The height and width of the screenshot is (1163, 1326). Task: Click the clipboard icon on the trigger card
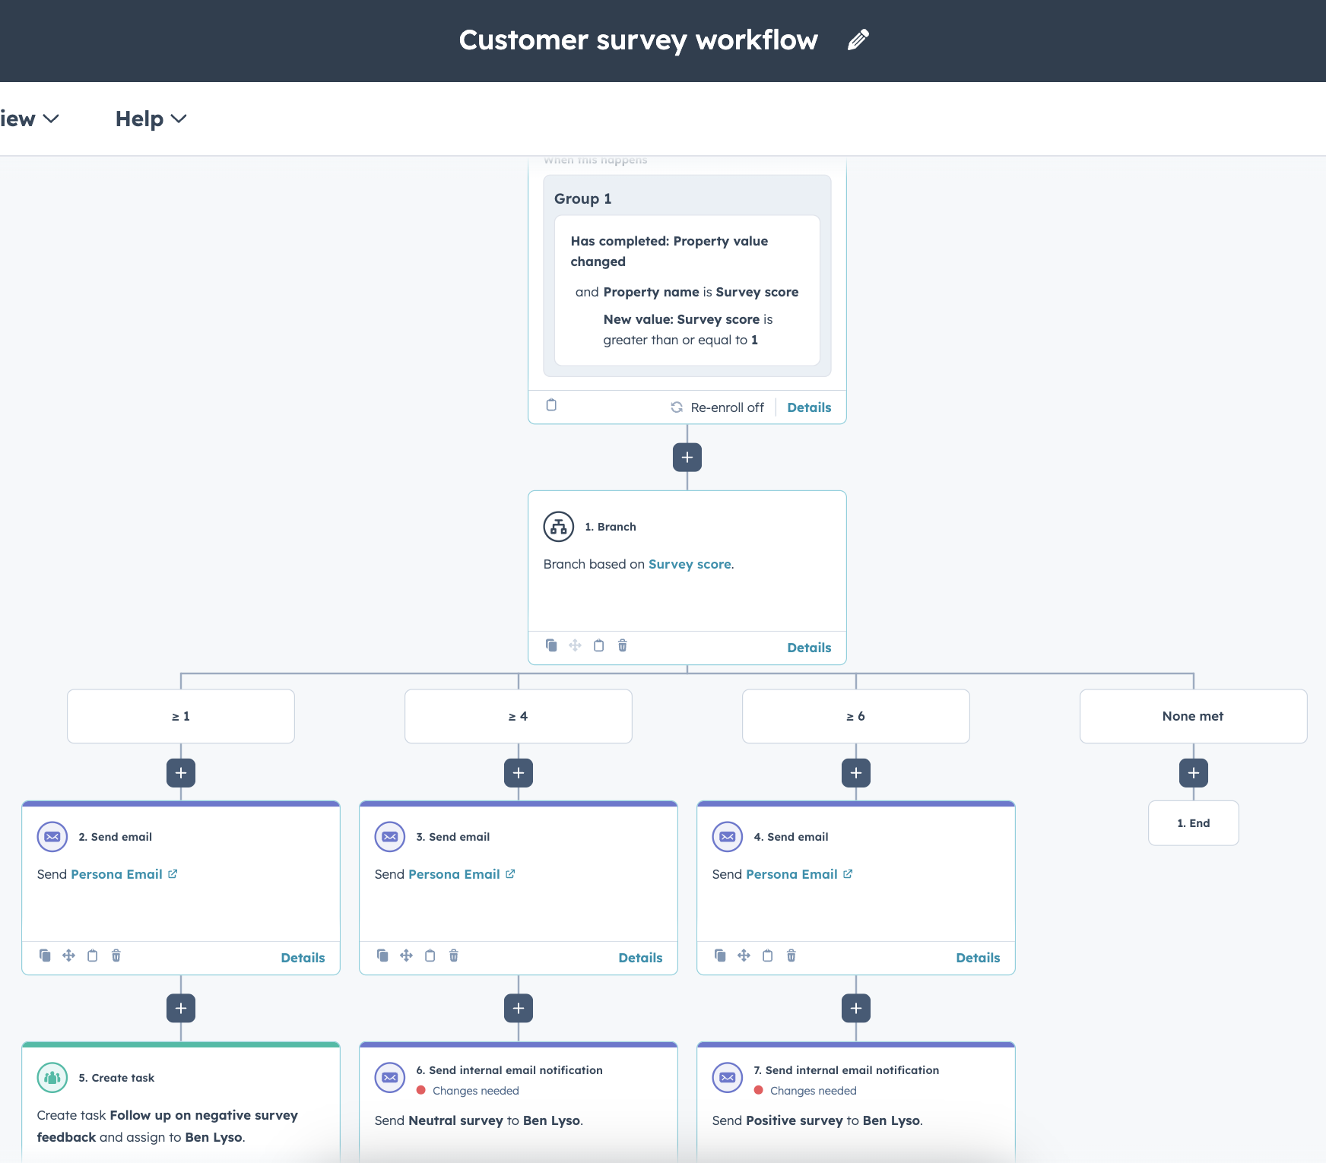click(550, 405)
